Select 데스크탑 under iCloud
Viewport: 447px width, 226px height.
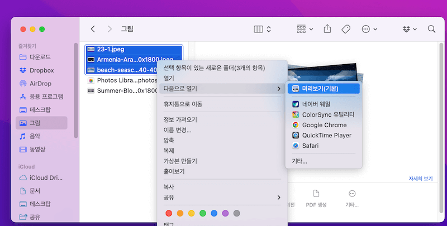point(41,204)
